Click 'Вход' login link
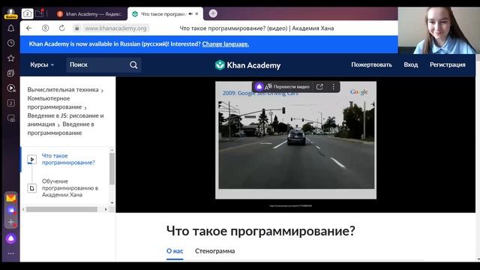 point(410,65)
